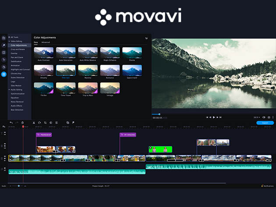Split clip using the scissors icon
Image resolution: width=276 pixels, height=207 pixels.
34,123
